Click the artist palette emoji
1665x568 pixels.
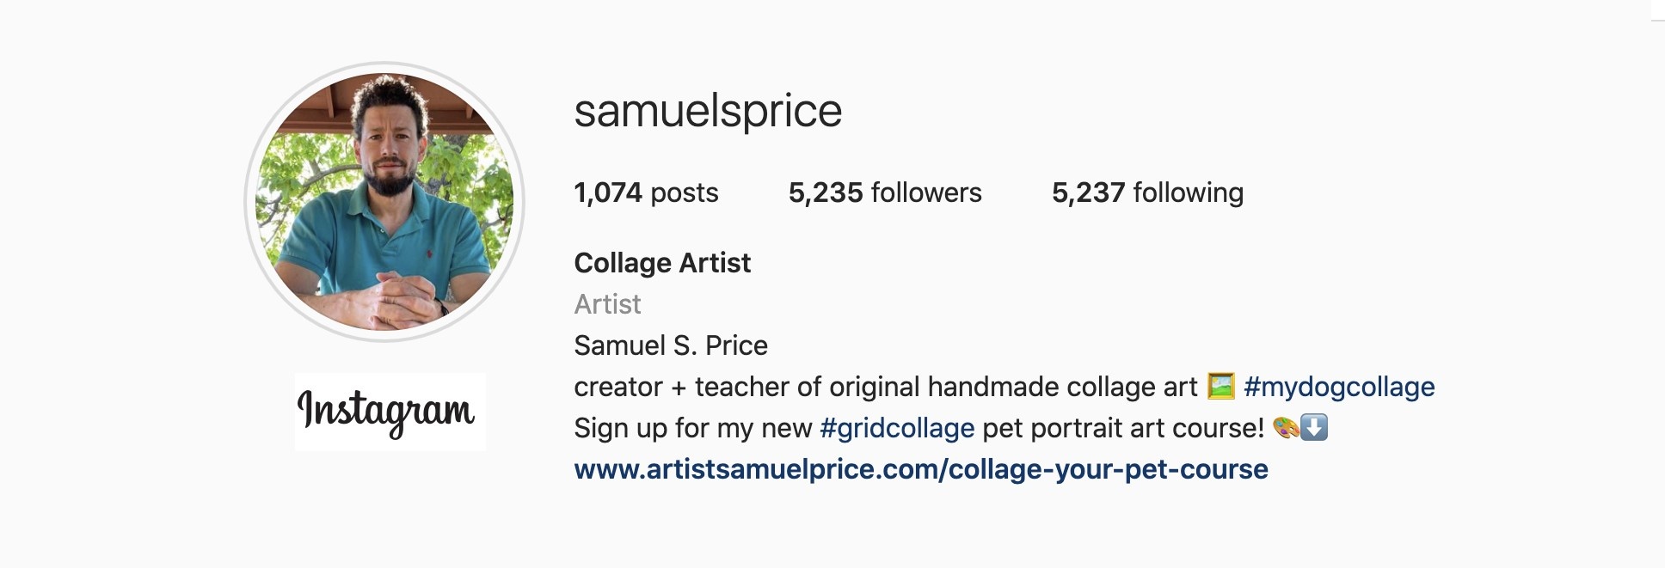tap(1286, 427)
